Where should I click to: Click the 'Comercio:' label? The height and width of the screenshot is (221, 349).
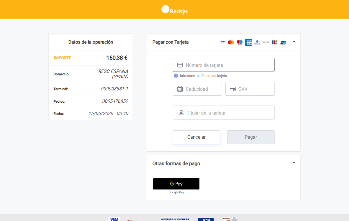pos(61,74)
